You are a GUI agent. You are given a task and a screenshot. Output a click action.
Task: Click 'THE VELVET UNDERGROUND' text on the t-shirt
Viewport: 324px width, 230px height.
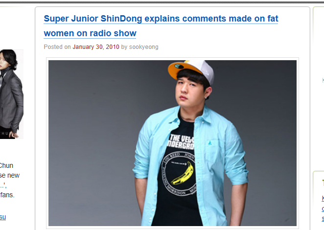[x=182, y=141]
